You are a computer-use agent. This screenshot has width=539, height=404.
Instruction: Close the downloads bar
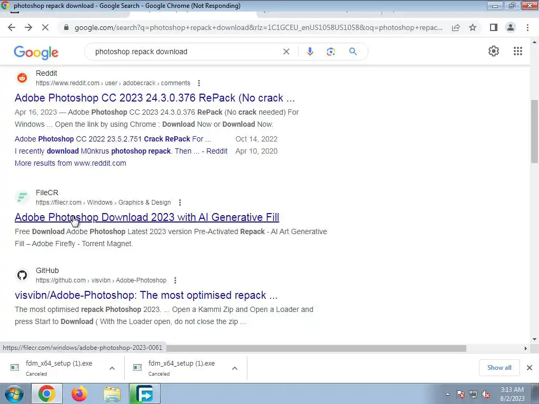click(x=530, y=368)
